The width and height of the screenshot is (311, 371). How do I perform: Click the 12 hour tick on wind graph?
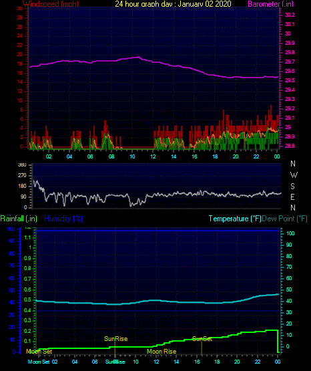coord(153,156)
